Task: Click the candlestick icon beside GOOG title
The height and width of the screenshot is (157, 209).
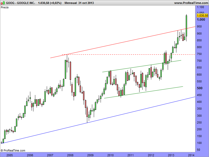Action: click(x=3, y=3)
